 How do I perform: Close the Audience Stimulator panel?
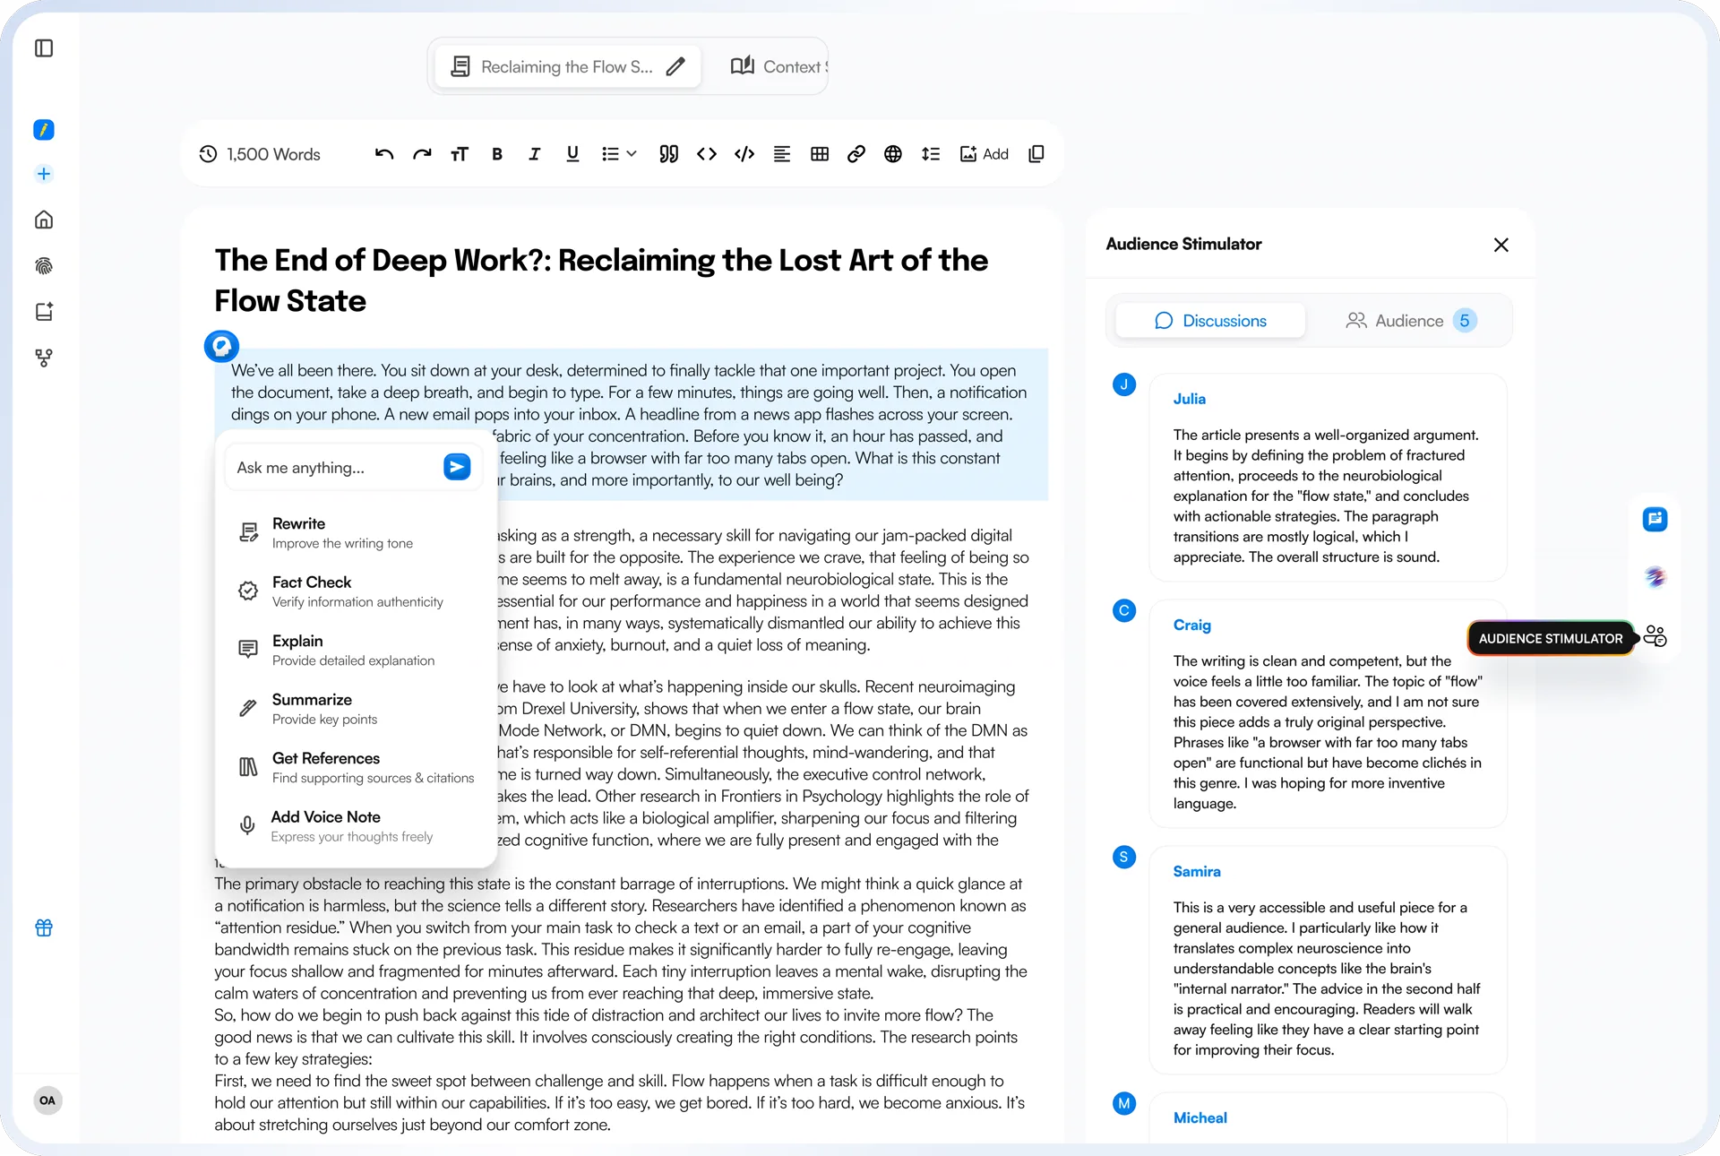[1501, 245]
